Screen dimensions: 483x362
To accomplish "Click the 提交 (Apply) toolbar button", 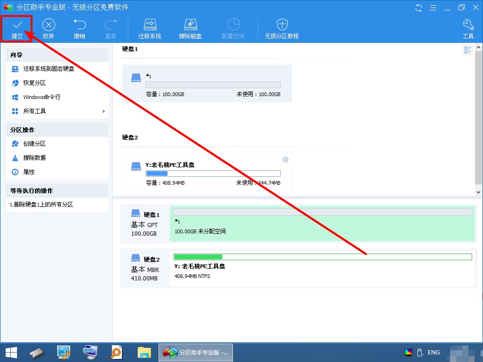I will (17, 29).
